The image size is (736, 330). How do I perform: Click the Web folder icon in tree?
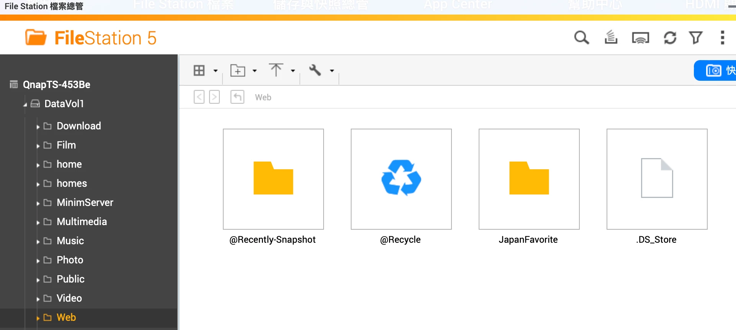point(47,317)
